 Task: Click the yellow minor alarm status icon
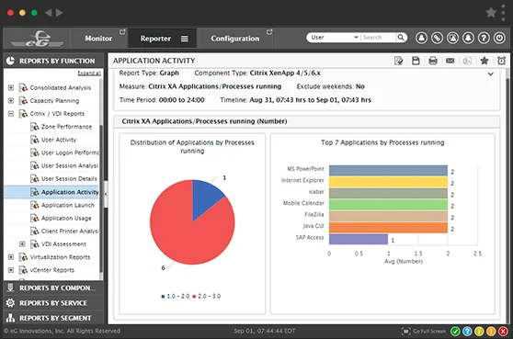tap(479, 331)
